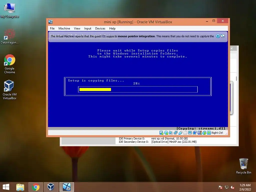Select the My Computer desktop icon
This screenshot has height=192, width=256.
click(10, 10)
